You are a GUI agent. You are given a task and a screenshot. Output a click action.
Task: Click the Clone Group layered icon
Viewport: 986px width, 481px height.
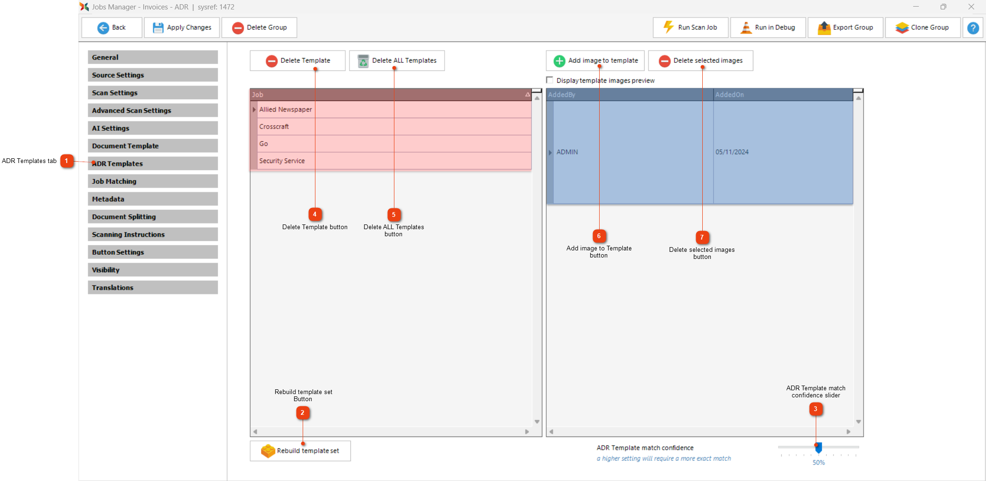[902, 28]
